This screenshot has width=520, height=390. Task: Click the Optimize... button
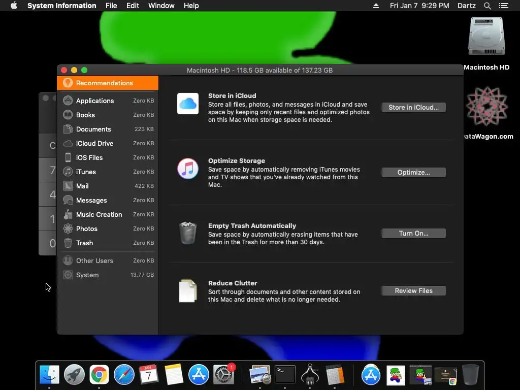pos(413,173)
